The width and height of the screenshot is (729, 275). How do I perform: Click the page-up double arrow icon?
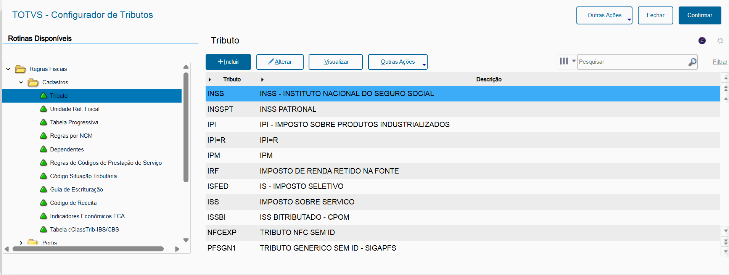(726, 88)
